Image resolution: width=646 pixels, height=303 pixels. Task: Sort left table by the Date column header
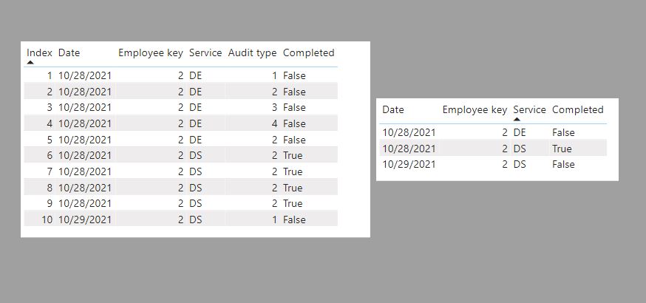click(69, 52)
